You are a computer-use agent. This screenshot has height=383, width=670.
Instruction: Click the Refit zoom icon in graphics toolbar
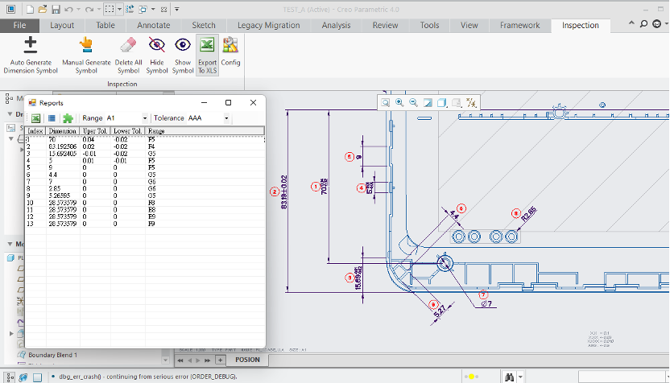(x=386, y=103)
